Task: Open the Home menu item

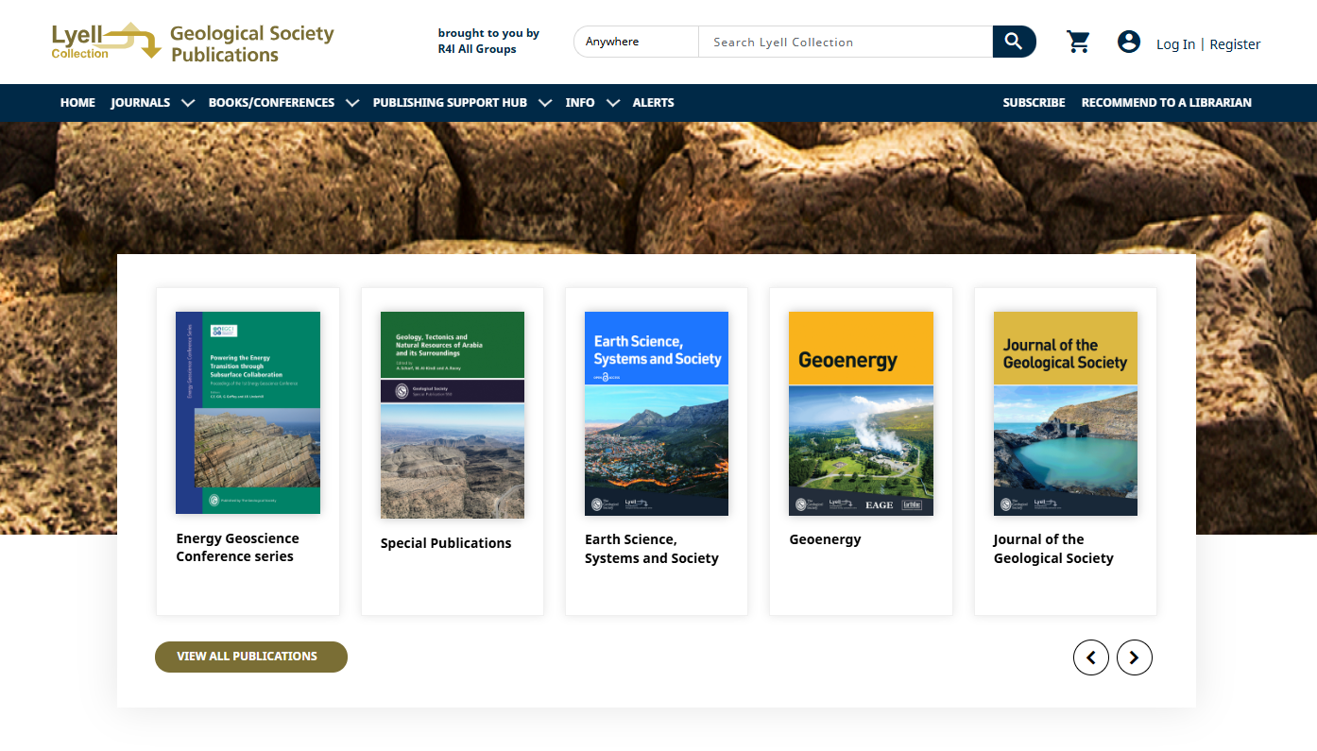Action: pos(77,103)
